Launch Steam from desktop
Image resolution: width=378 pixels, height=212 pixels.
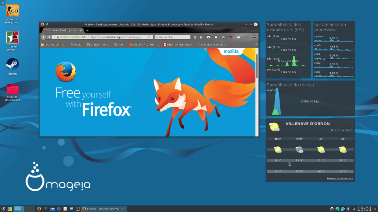click(x=13, y=67)
